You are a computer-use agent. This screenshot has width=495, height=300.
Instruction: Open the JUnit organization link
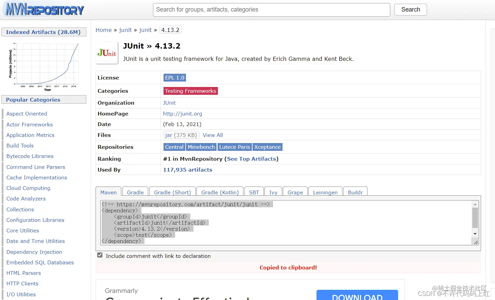(x=169, y=103)
